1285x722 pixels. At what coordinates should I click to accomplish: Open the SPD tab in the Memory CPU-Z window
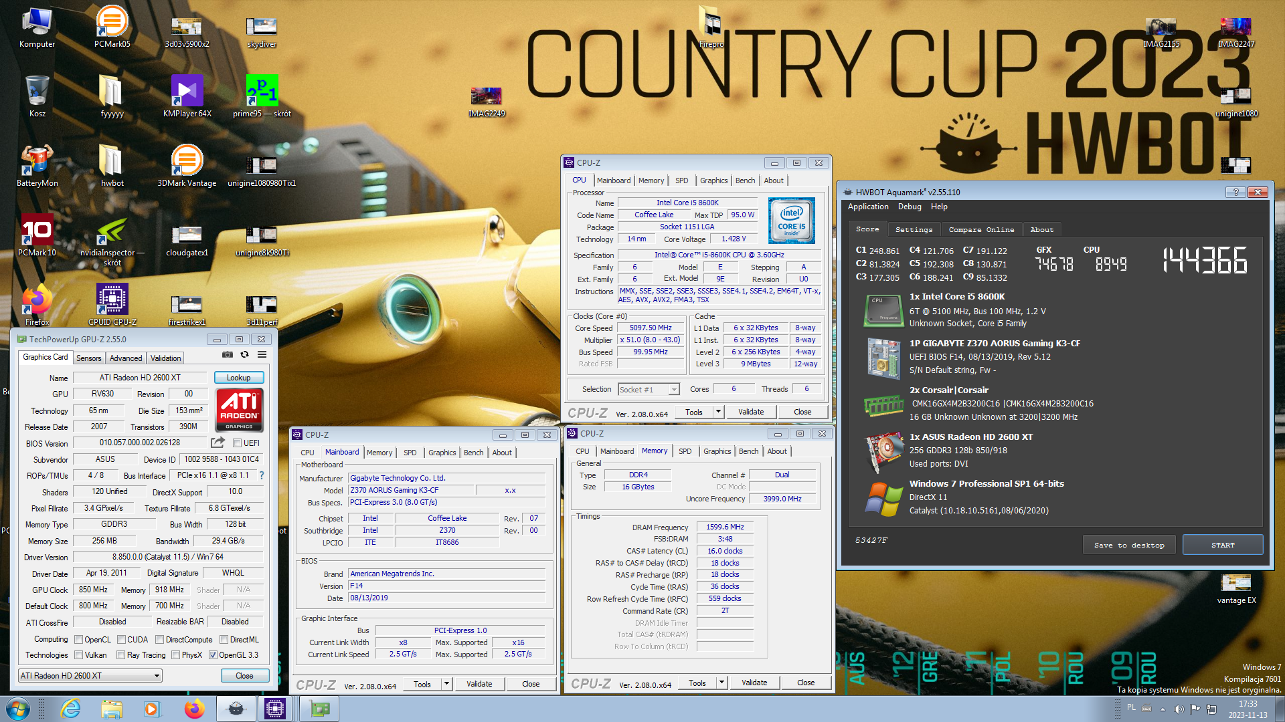685,451
